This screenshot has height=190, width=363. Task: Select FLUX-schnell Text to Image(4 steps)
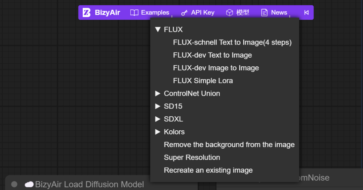coord(232,42)
